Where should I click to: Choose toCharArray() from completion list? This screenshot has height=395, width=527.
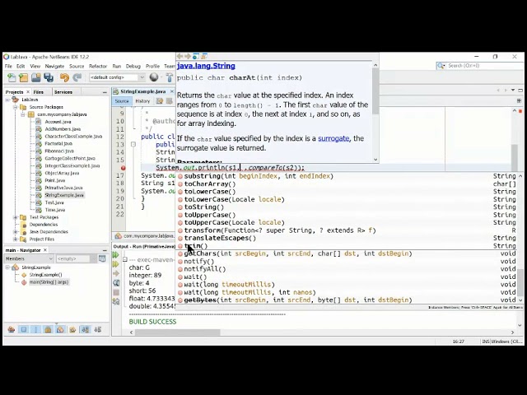point(348,184)
